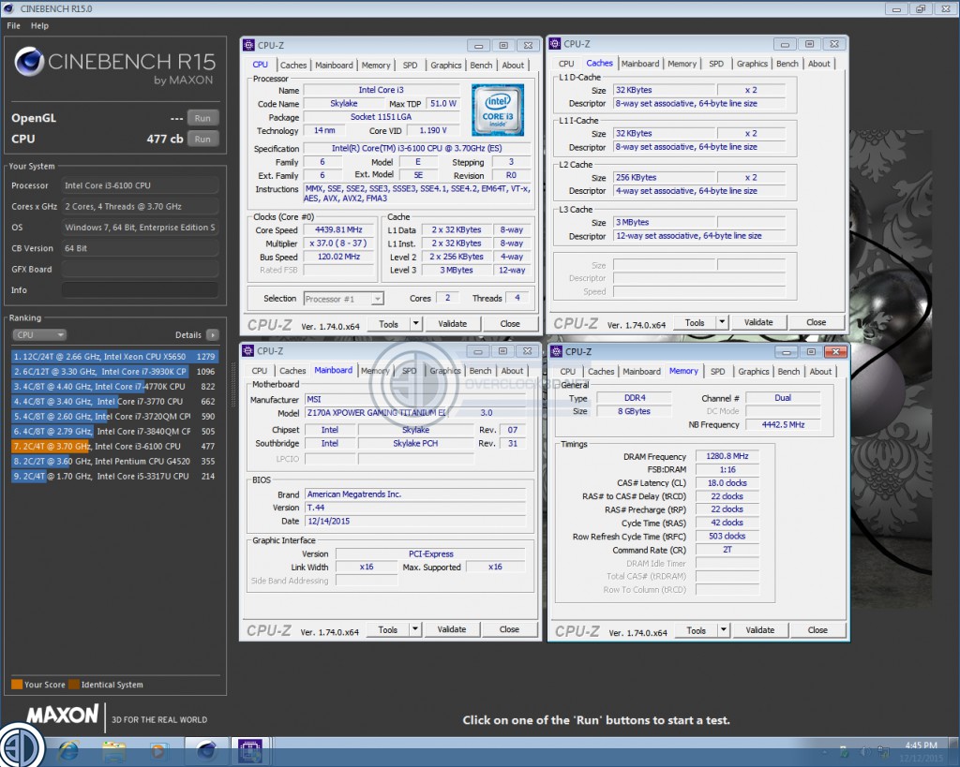Expand the Tools arrow in the Mainboard window
The image size is (960, 767).
415,628
